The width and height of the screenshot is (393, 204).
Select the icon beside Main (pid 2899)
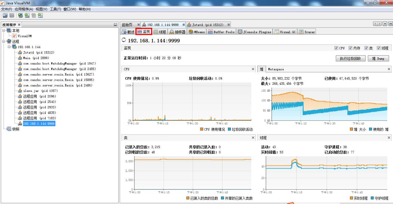20,58
